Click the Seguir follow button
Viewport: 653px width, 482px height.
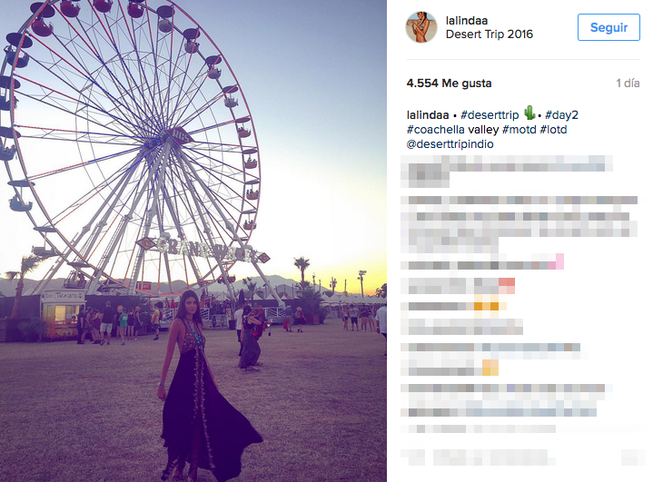coord(608,27)
